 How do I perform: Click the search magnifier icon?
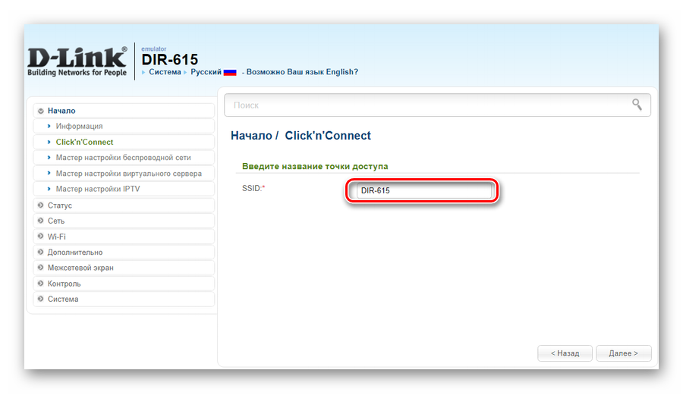click(x=637, y=105)
